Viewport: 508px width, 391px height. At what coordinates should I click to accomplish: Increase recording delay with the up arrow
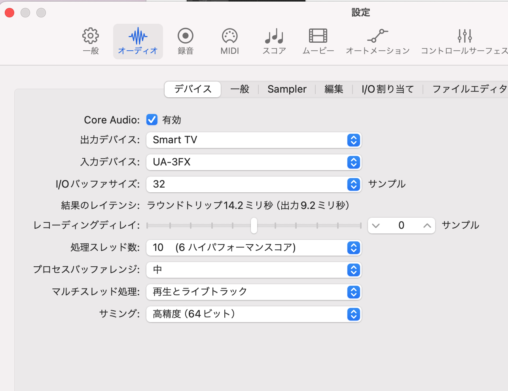[x=427, y=226]
